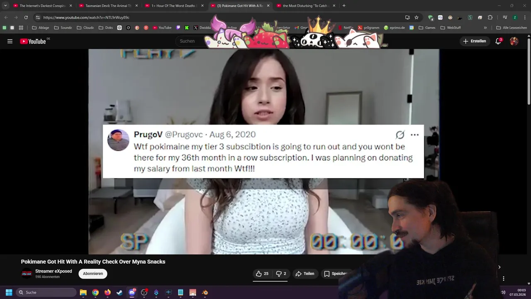The image size is (531, 299).
Task: Open Chrome three-dot menu
Action: [x=525, y=17]
